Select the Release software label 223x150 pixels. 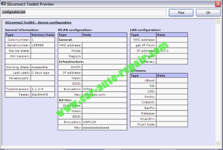click(148, 113)
